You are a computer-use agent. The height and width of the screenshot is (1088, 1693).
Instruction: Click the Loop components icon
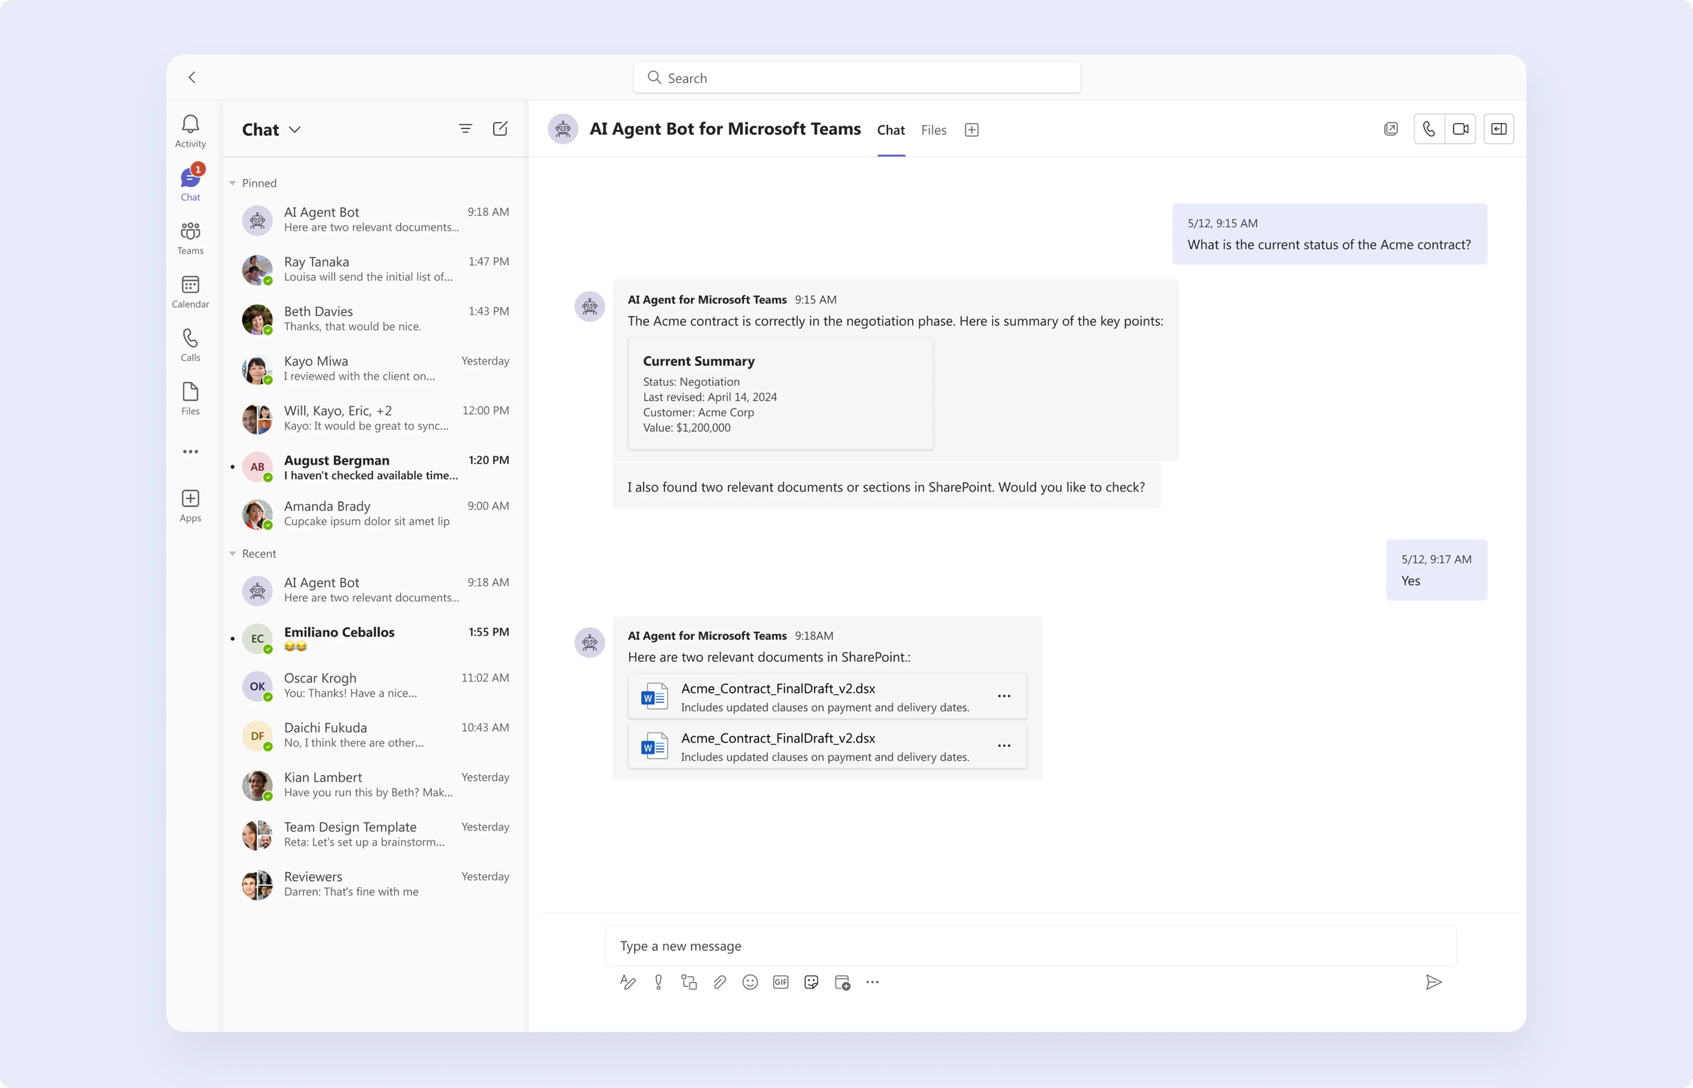coord(689,982)
